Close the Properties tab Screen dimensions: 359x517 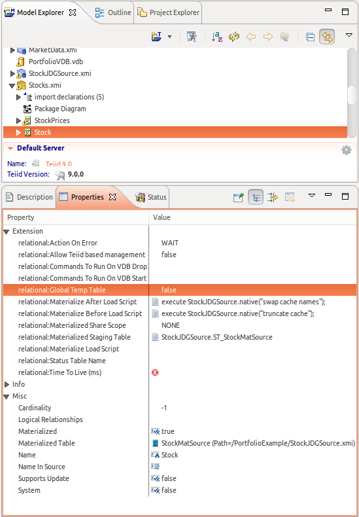pos(112,197)
